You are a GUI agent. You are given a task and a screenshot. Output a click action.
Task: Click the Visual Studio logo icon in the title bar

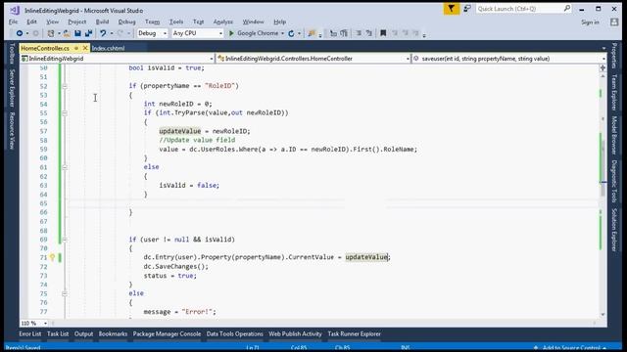(15, 10)
